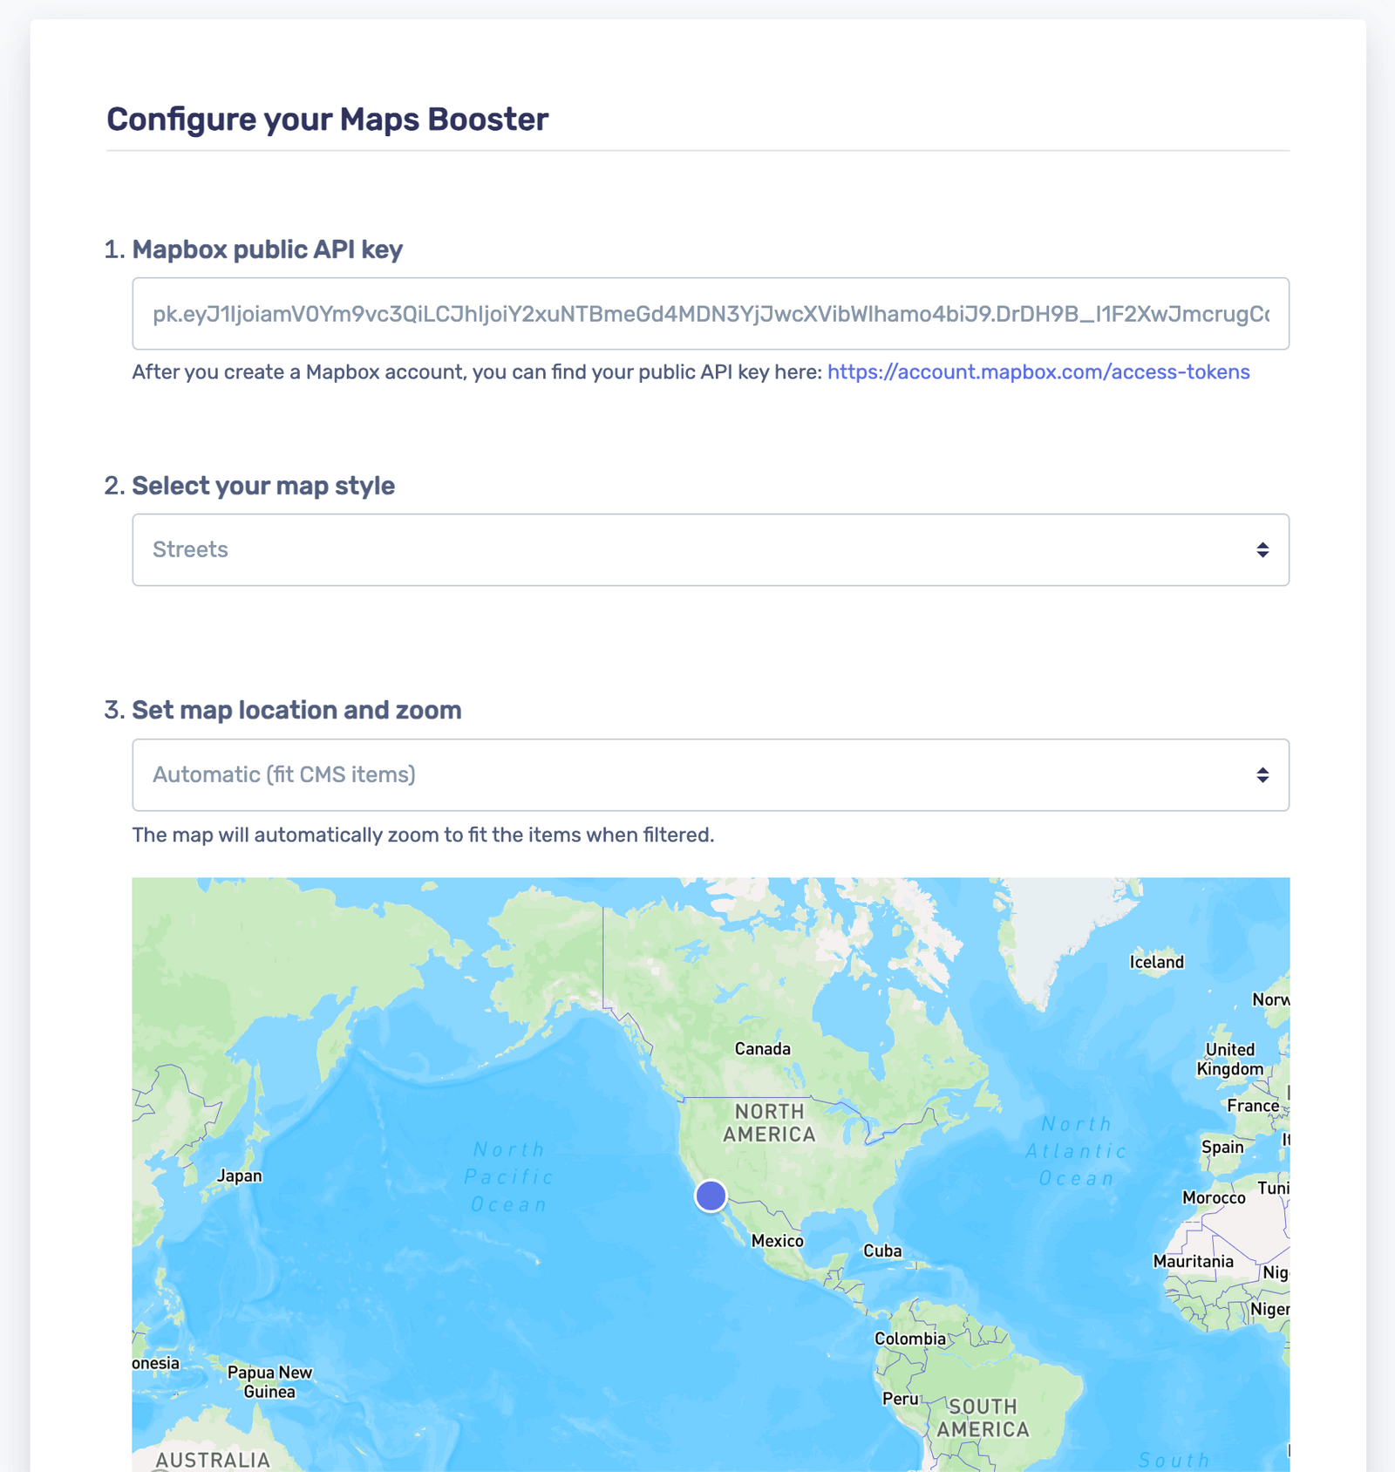This screenshot has height=1472, width=1395.
Task: Click the Cuba label on the map
Action: (x=882, y=1251)
